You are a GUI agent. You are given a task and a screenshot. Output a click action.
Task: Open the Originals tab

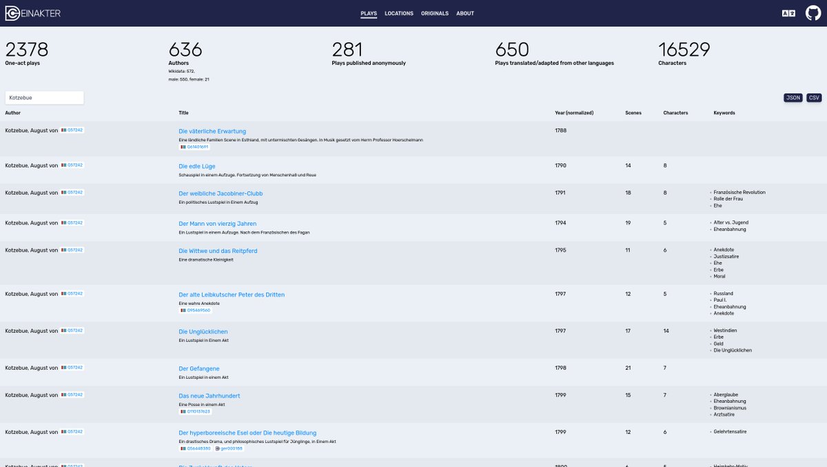435,14
